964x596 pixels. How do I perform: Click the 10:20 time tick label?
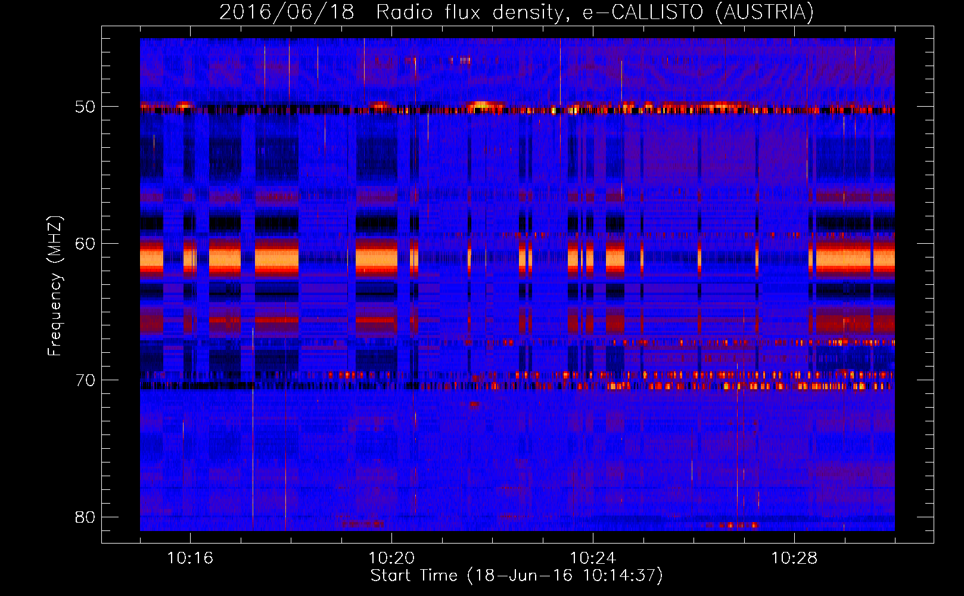391,558
